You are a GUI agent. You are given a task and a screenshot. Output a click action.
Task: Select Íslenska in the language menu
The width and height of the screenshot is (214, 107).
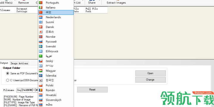click(56, 75)
